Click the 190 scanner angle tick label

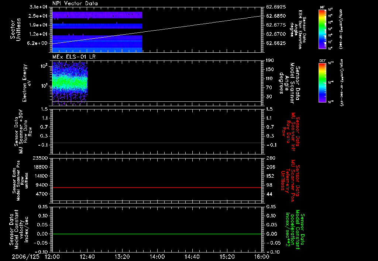(270, 60)
